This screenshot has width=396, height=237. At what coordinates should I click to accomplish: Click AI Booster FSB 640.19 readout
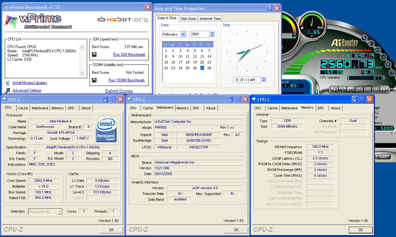(x=363, y=55)
